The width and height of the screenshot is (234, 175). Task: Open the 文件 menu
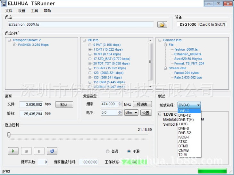pos(9,11)
